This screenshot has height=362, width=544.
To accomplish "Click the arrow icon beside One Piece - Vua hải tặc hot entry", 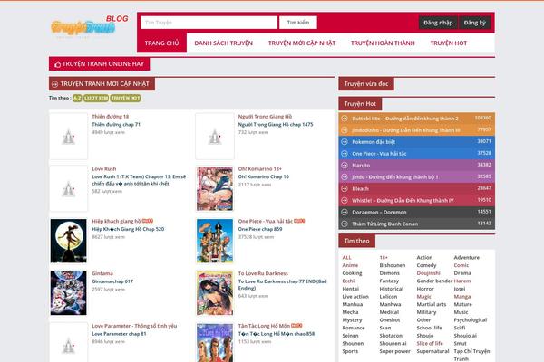I will point(345,154).
